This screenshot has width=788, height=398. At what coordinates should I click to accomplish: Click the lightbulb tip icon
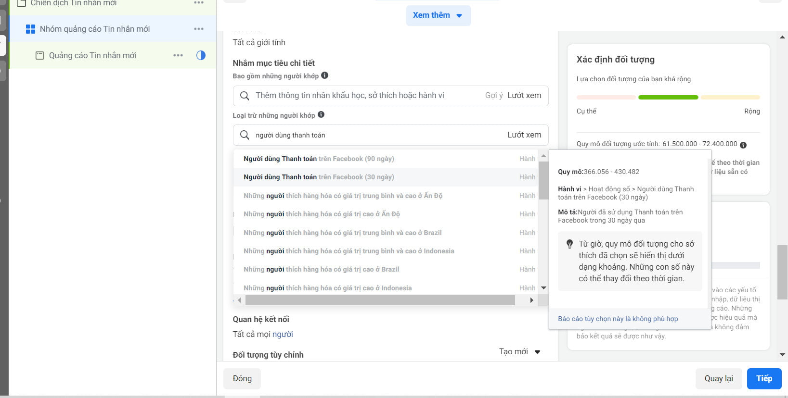click(x=569, y=244)
